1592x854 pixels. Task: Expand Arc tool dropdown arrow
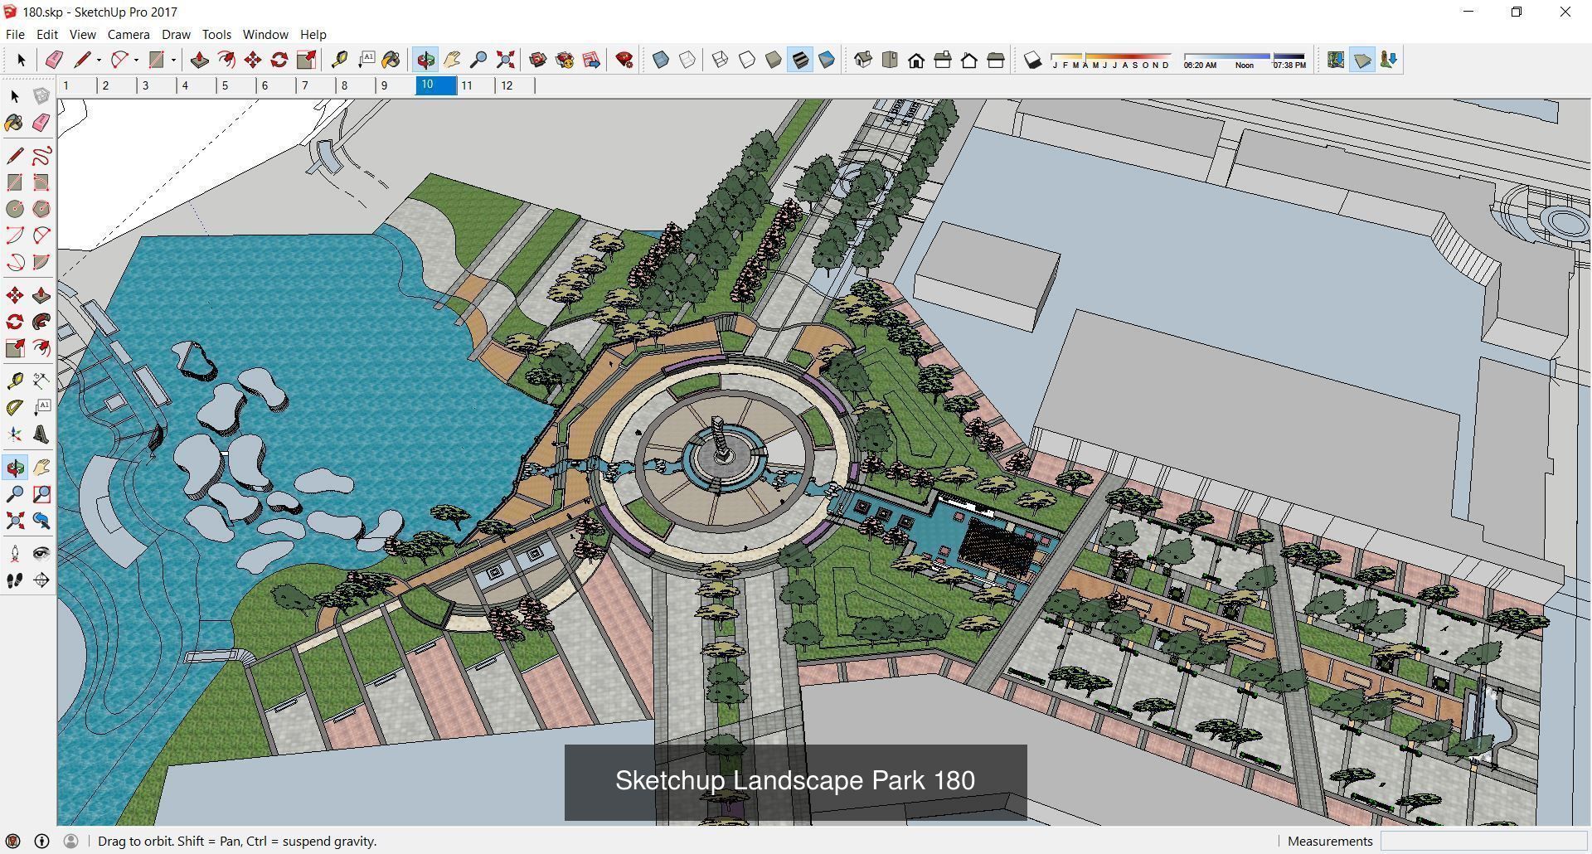click(136, 60)
